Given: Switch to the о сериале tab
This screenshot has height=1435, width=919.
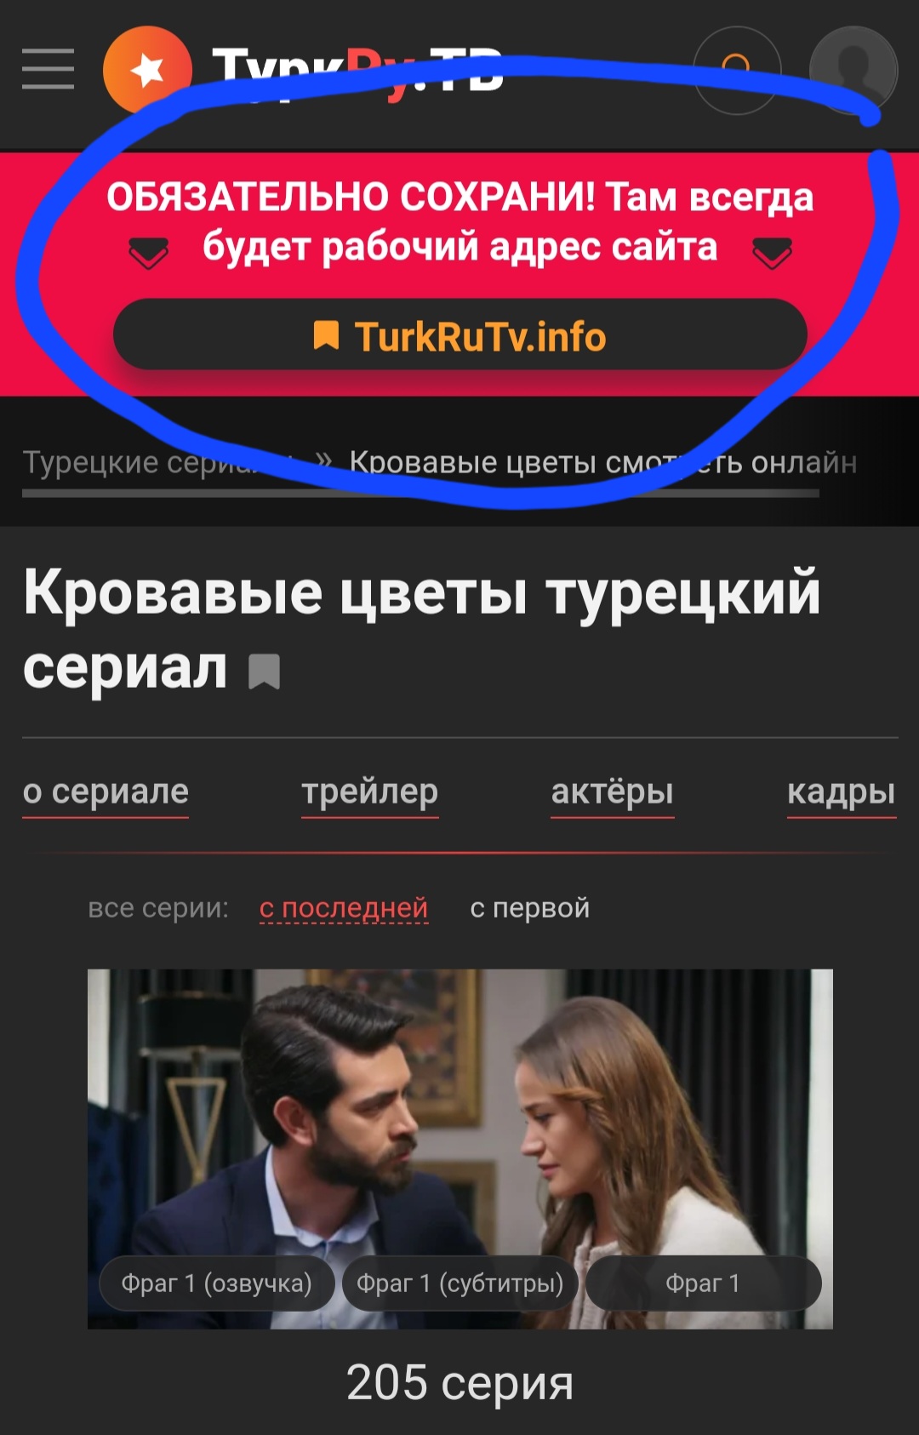Looking at the screenshot, I should coord(106,792).
